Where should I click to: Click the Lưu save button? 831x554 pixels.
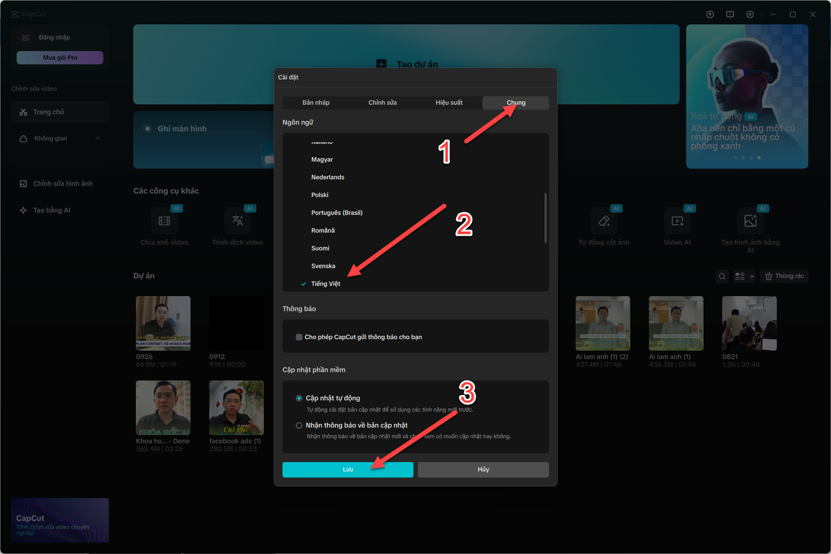tap(348, 469)
